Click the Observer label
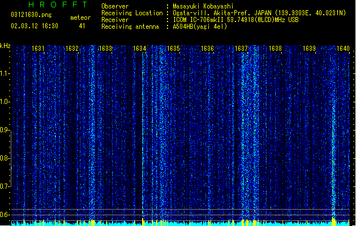The width and height of the screenshot is (356, 226). point(115,6)
